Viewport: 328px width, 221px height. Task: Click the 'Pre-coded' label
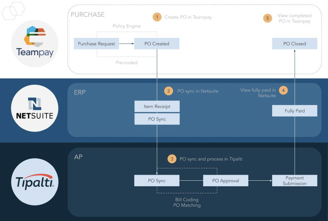127,62
